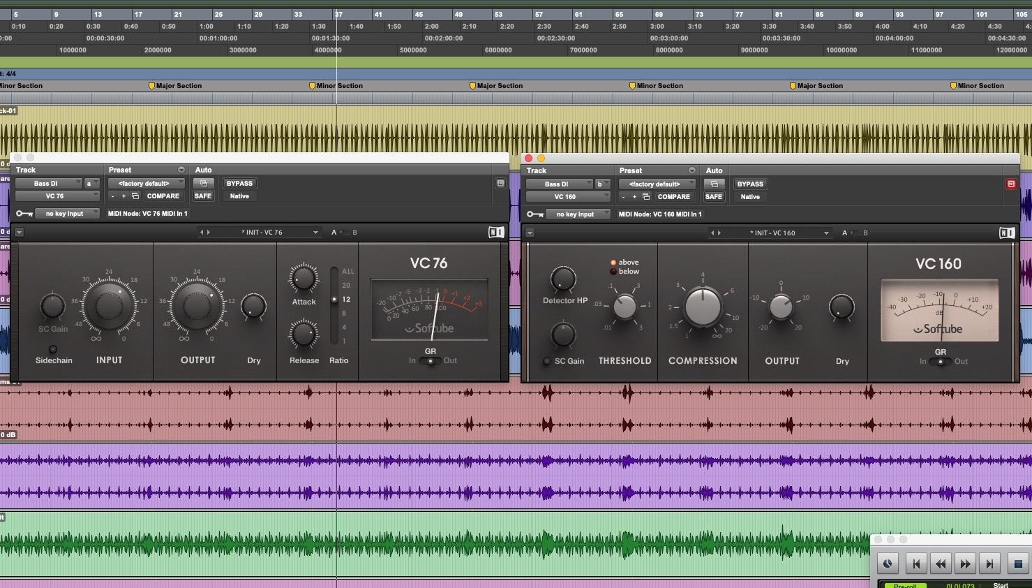1032x588 pixels.
Task: Click the OUTPUT knob on VC 76
Action: click(x=197, y=306)
